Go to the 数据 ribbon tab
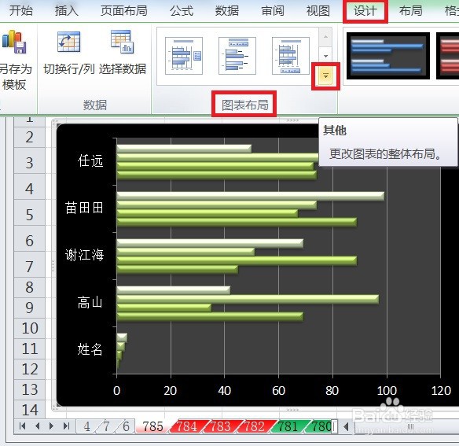459x446 pixels. click(227, 10)
